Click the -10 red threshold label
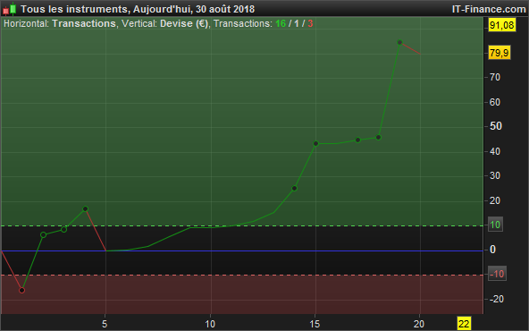 497,274
